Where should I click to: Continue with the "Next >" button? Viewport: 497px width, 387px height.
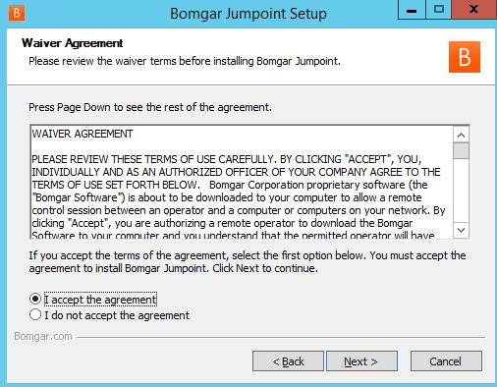click(361, 361)
